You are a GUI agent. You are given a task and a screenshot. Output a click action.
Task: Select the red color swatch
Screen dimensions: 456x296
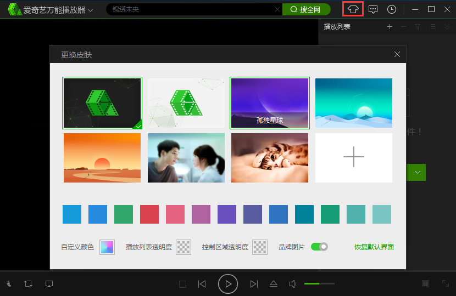(x=149, y=214)
